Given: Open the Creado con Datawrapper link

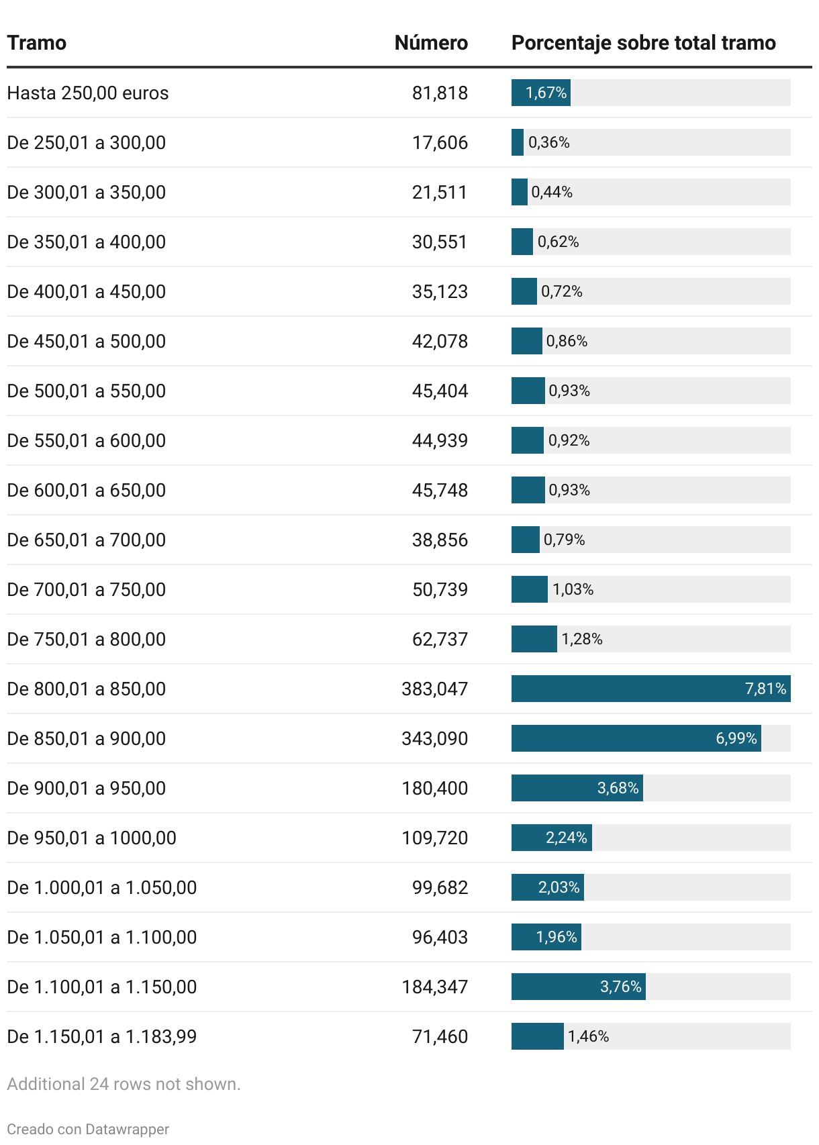Looking at the screenshot, I should tap(88, 1129).
